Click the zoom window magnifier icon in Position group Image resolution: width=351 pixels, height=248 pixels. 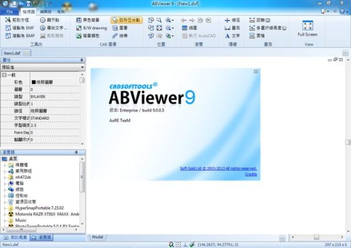(x=159, y=20)
